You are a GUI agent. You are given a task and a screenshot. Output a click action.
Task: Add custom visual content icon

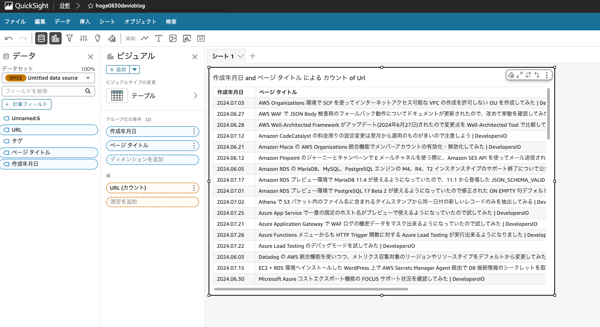tap(187, 38)
